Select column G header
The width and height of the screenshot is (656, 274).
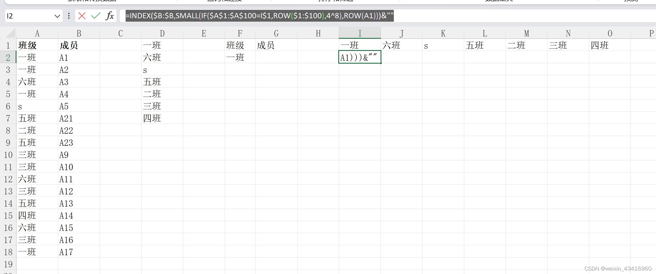point(276,33)
